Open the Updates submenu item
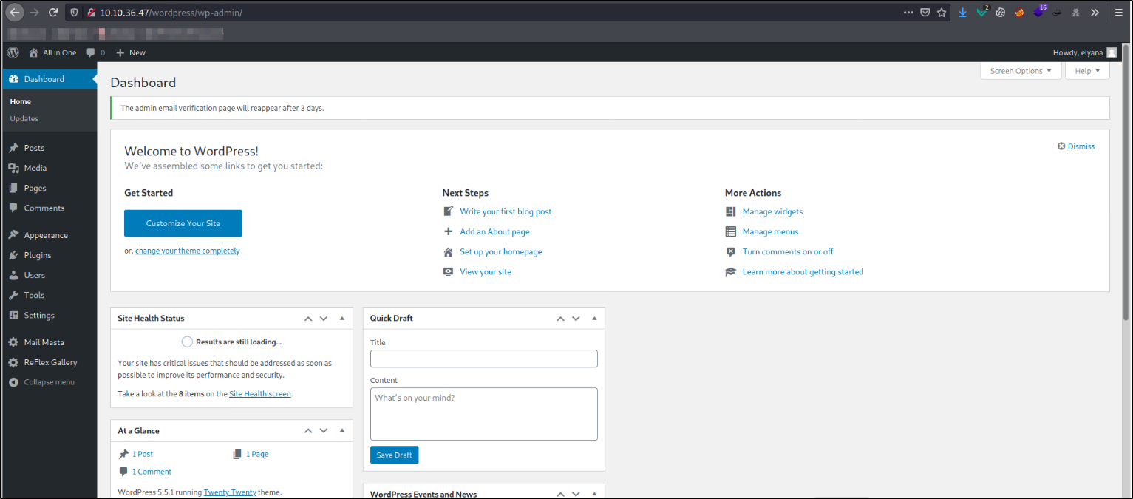The image size is (1133, 499). pos(24,118)
